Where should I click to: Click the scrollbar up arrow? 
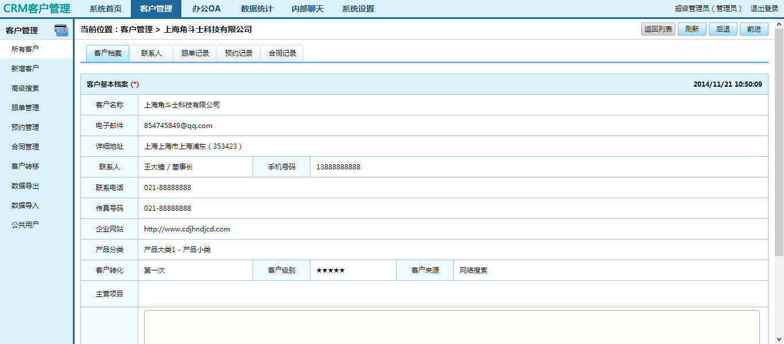(x=779, y=25)
